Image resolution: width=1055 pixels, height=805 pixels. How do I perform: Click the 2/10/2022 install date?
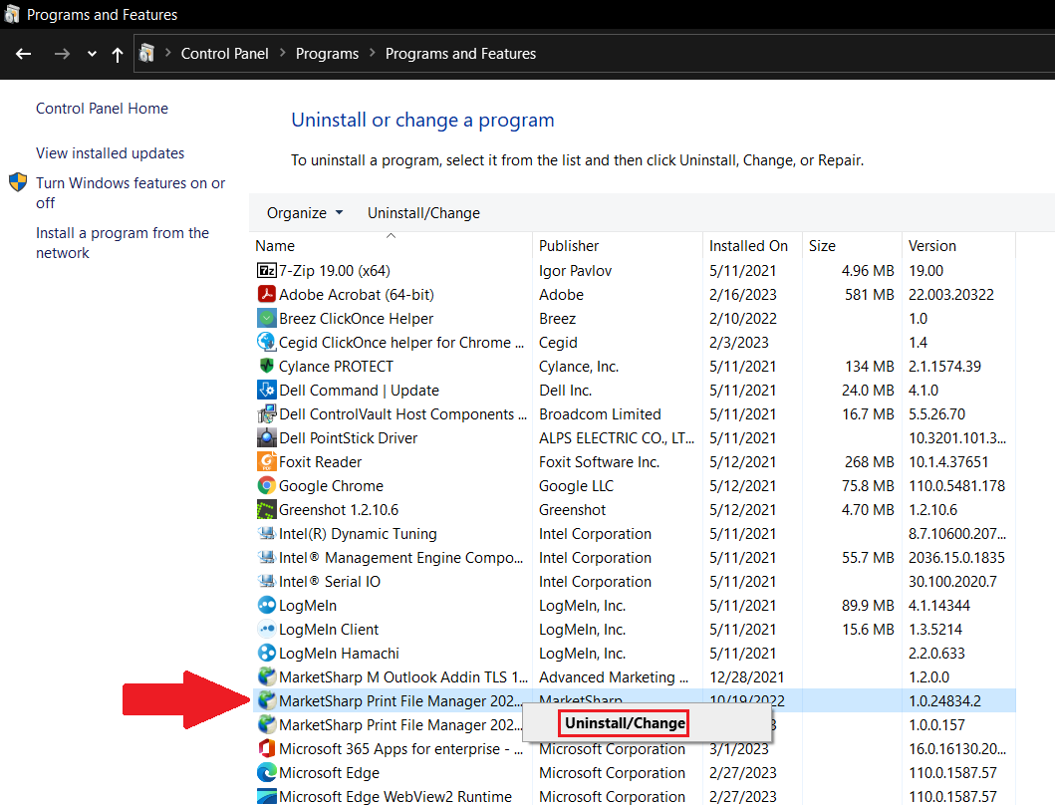(743, 319)
